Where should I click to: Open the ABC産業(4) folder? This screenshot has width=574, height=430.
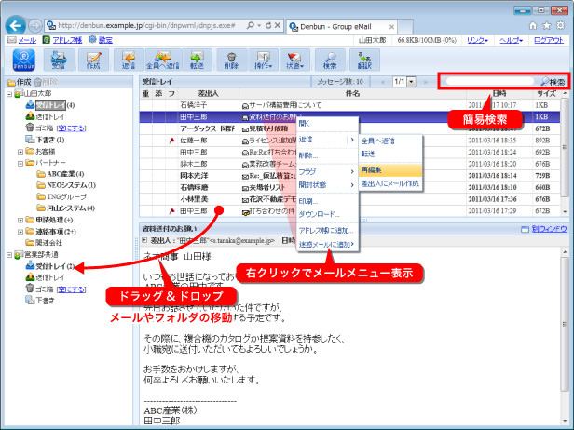pos(61,174)
